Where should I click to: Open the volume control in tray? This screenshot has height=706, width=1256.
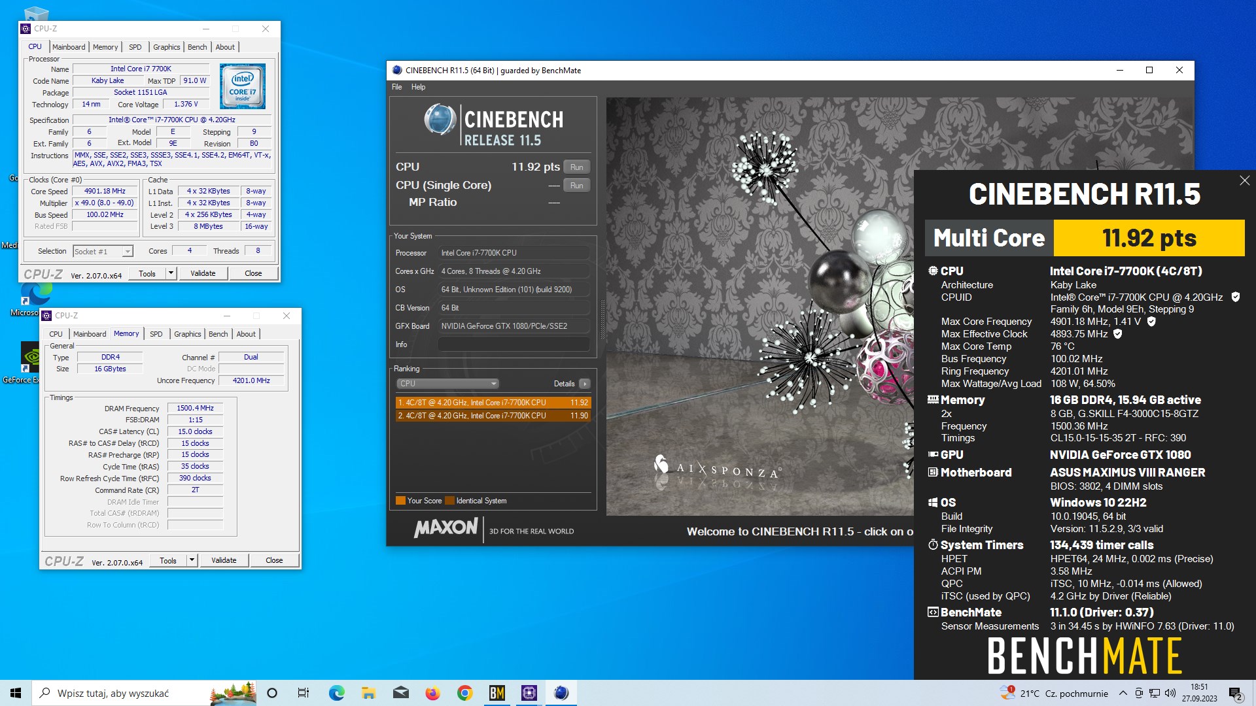[x=1170, y=693]
